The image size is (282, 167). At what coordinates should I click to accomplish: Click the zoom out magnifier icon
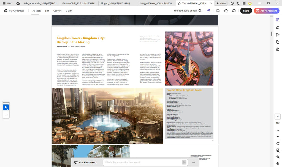point(278,164)
